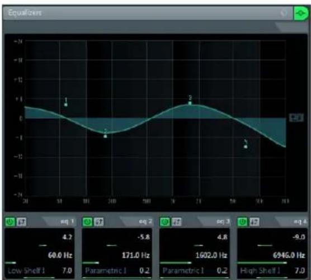The width and height of the screenshot is (311, 280).
Task: Enable or disable eq 3 band power
Action: [x=165, y=222]
